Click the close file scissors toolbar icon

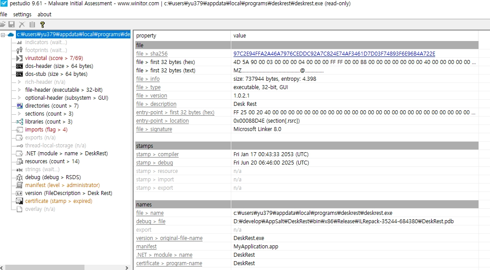tap(22, 24)
